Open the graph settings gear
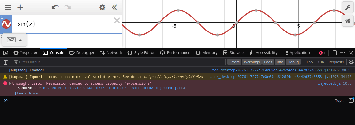 point(102,7)
